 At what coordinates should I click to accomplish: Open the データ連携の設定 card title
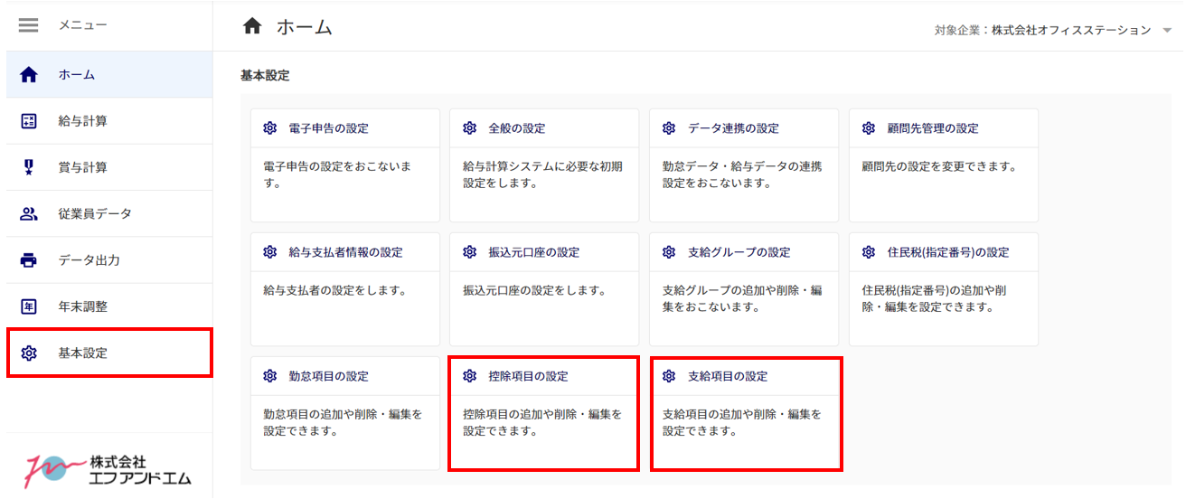[733, 128]
